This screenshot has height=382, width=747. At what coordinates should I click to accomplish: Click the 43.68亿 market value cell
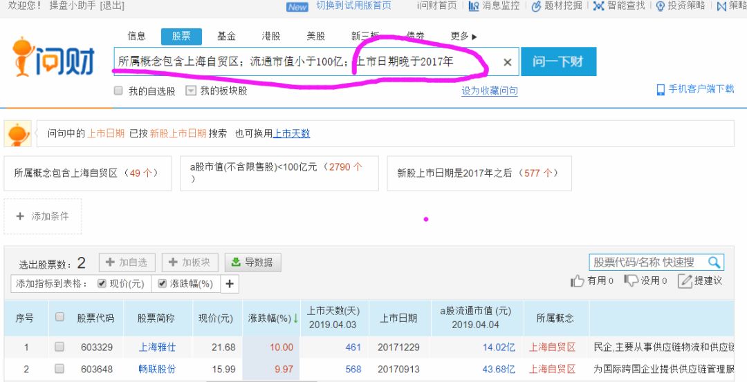499,369
